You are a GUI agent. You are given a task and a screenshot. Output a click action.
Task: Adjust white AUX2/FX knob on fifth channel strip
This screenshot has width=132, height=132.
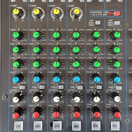[x=97, y=99]
